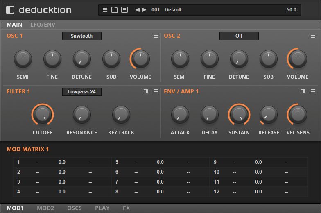Viewport: 321px width, 213px height.
Task: Open the hamburger menu in preset bar
Action: pyautogui.click(x=105, y=10)
